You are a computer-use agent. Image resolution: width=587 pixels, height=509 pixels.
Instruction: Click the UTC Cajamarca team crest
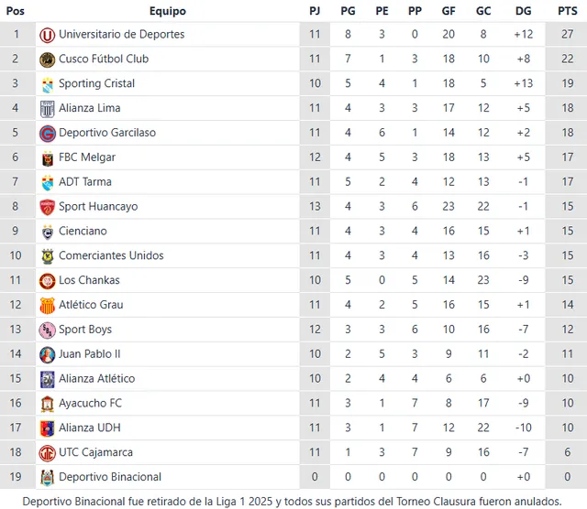48,452
